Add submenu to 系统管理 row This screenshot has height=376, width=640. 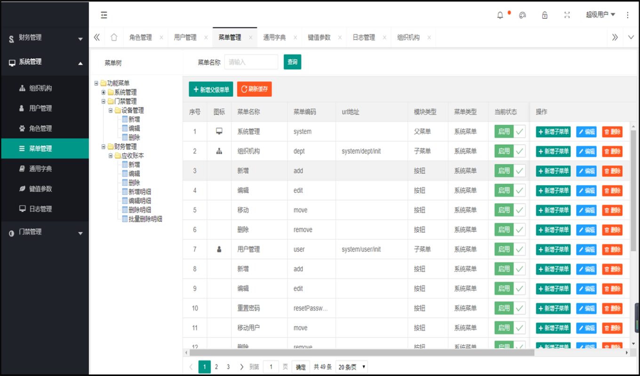point(553,132)
